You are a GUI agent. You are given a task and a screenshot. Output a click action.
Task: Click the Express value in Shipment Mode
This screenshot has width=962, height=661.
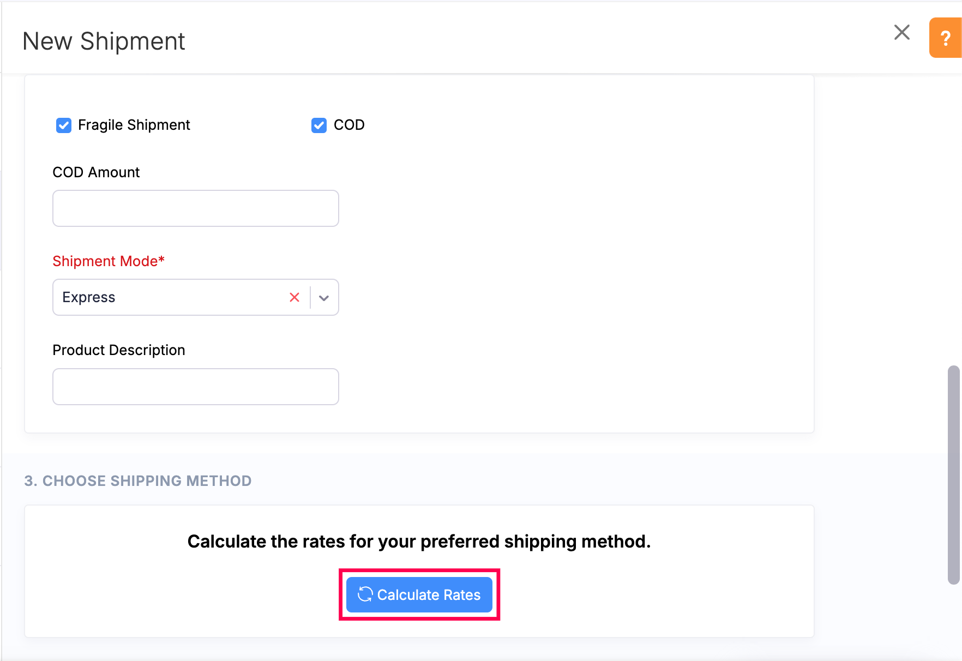[89, 297]
